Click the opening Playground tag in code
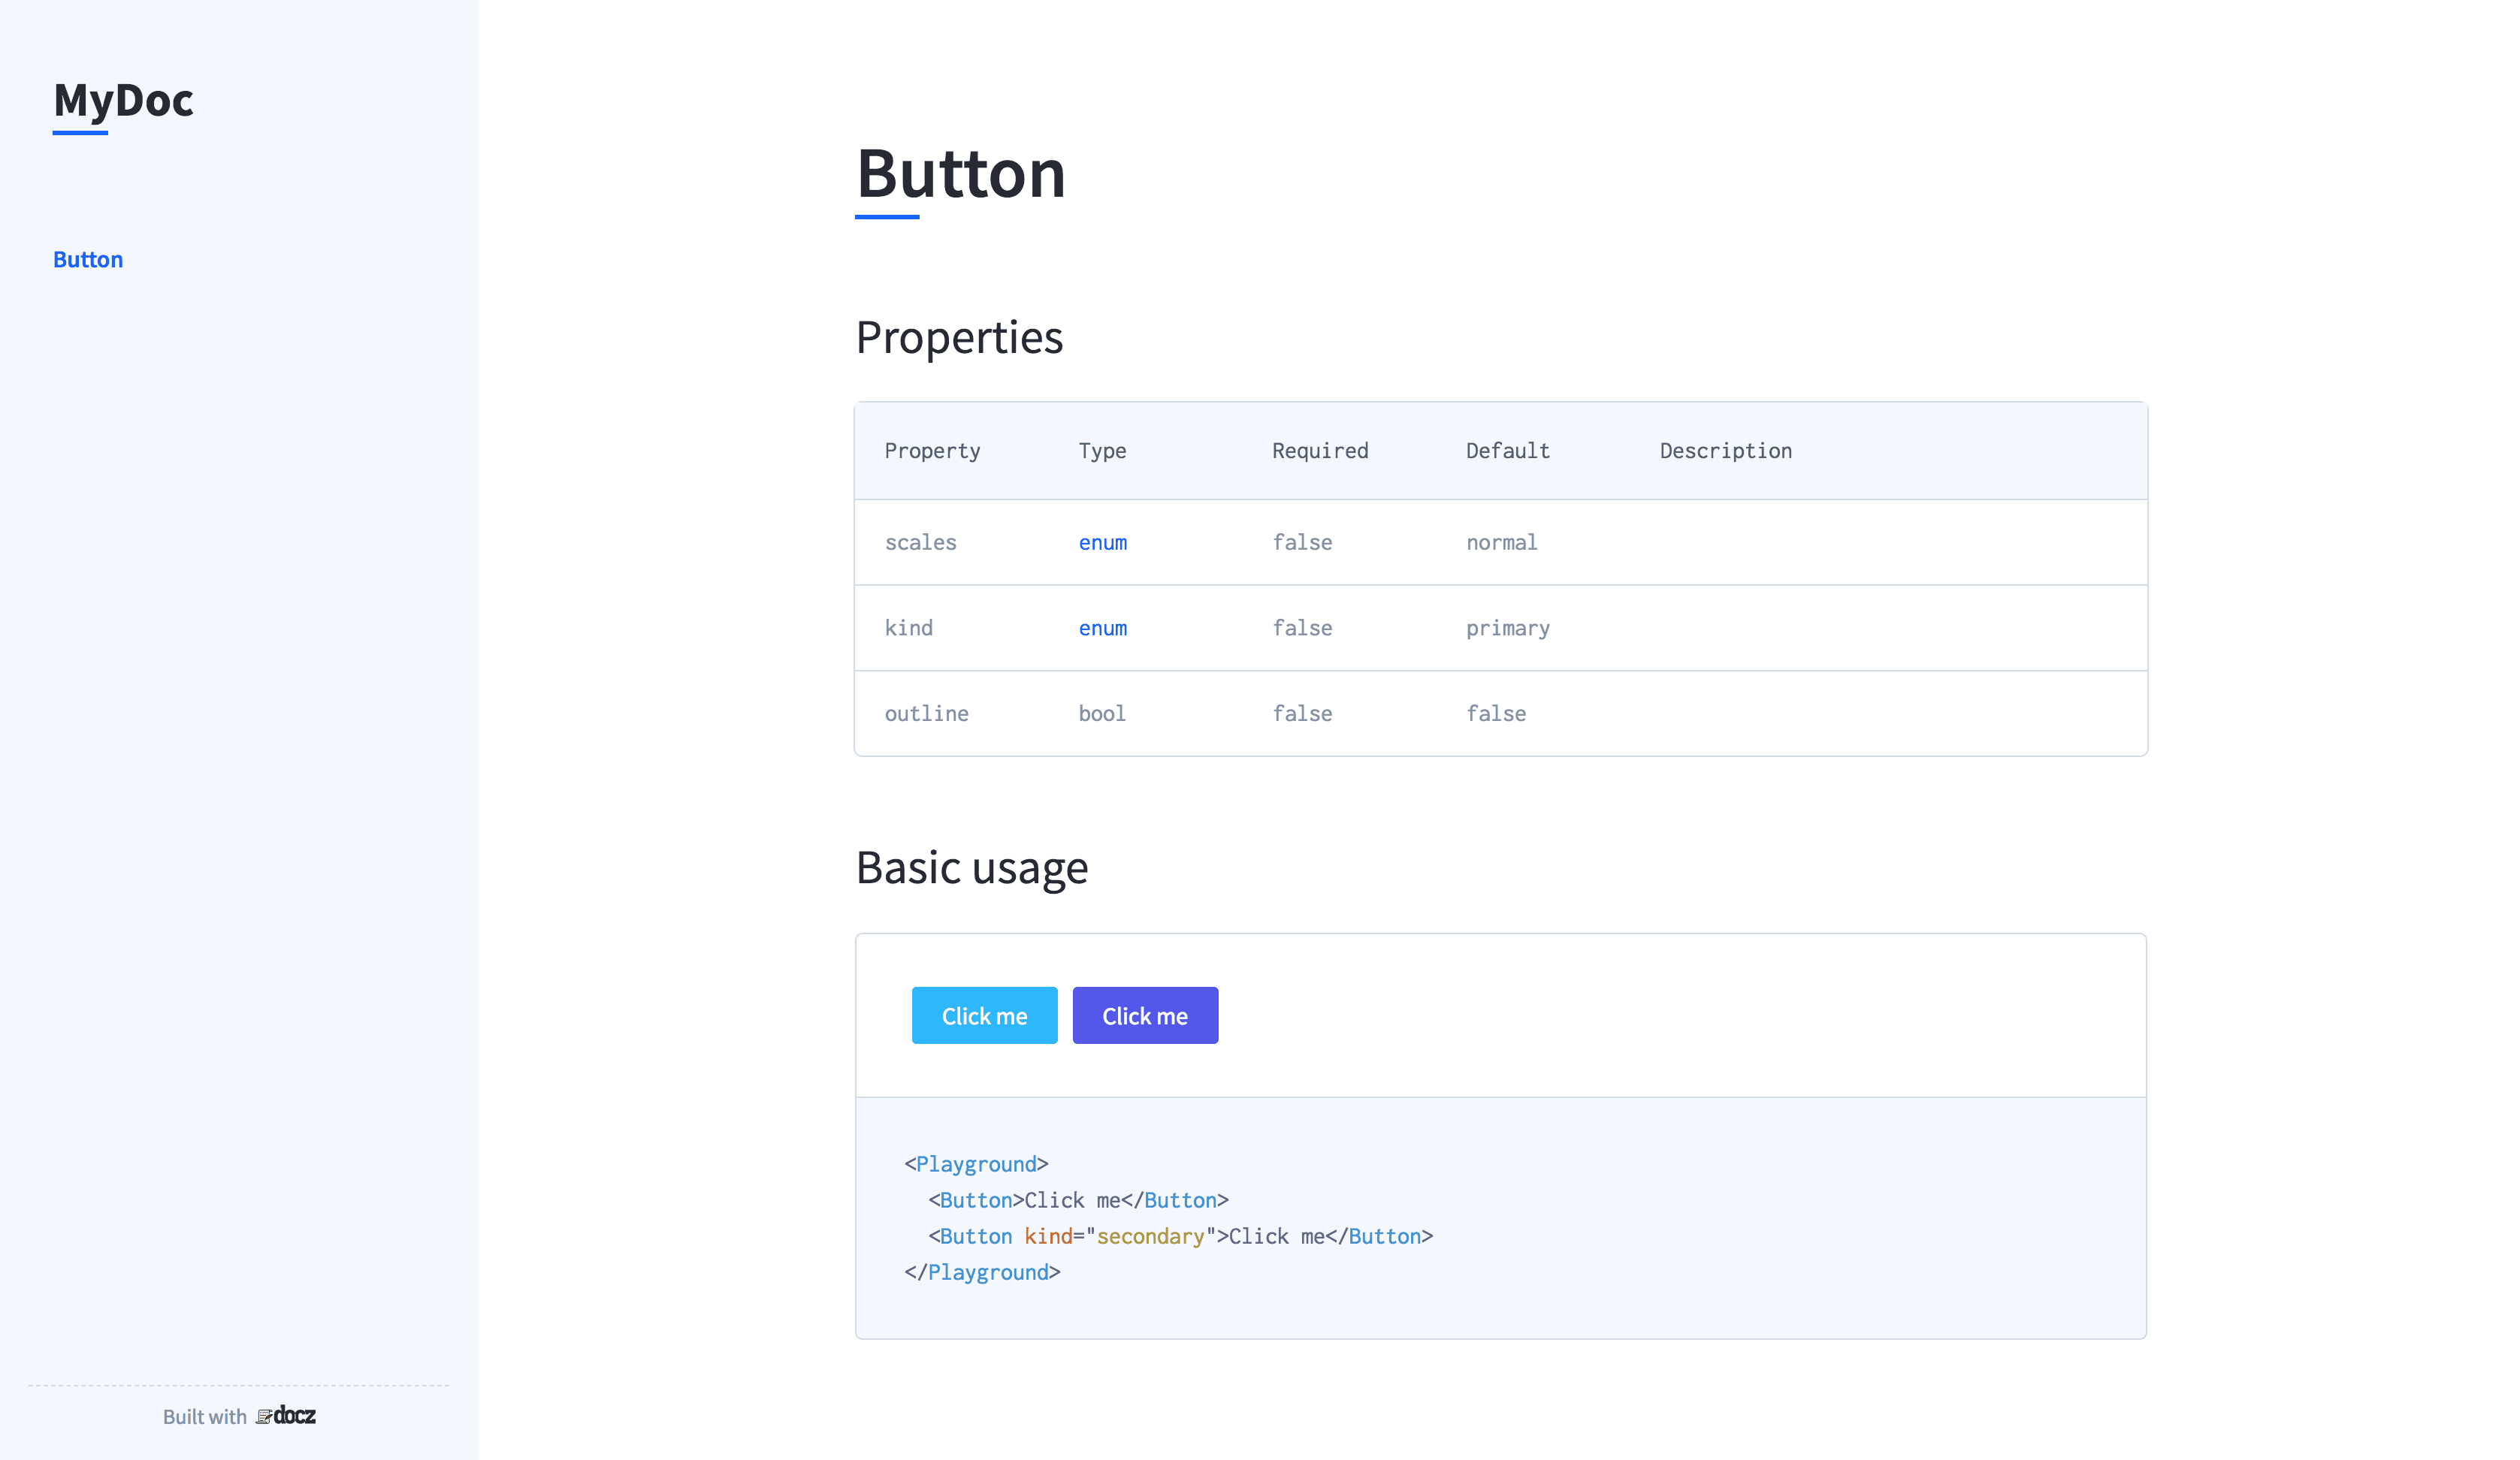 pos(976,1164)
